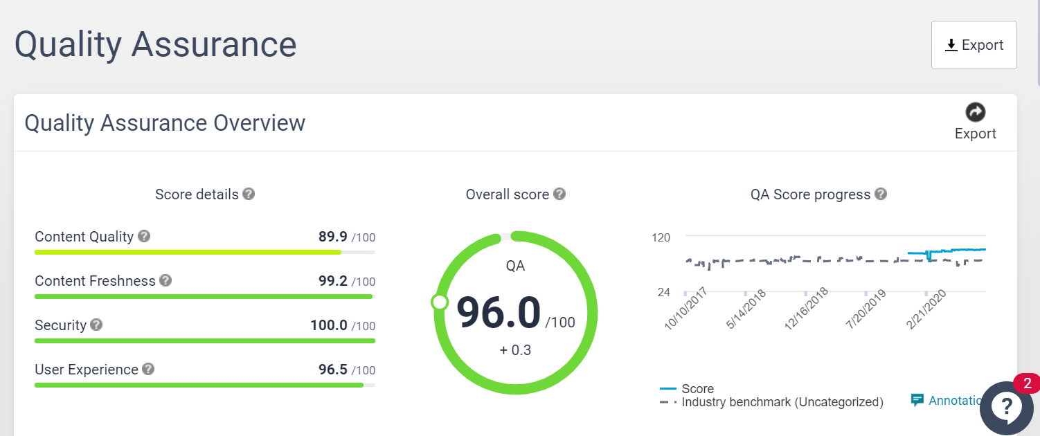
Task: Click the question mark beside User Experience
Action: (148, 369)
